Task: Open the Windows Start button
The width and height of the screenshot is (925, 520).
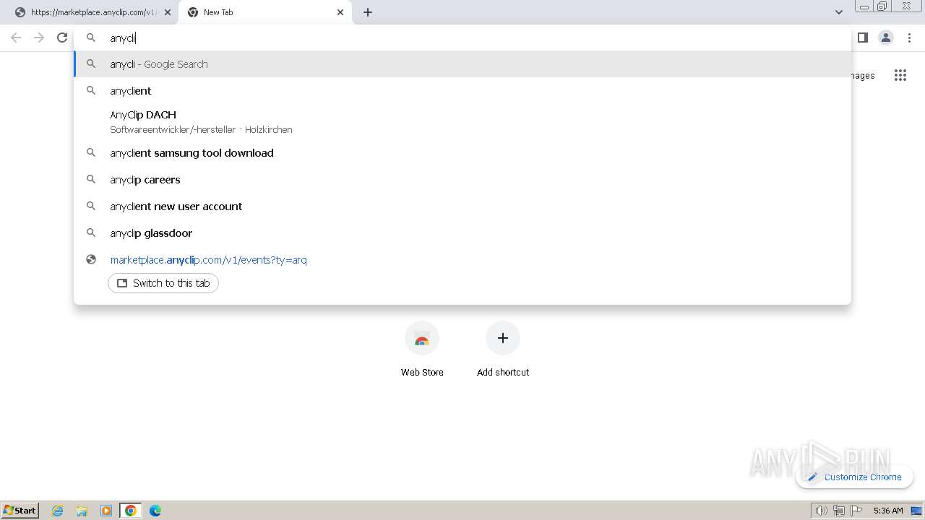Action: [20, 510]
